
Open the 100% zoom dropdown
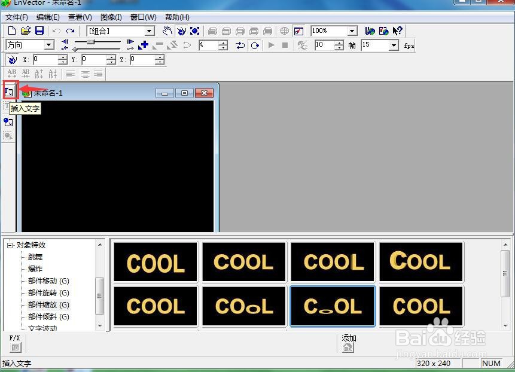pyautogui.click(x=352, y=31)
